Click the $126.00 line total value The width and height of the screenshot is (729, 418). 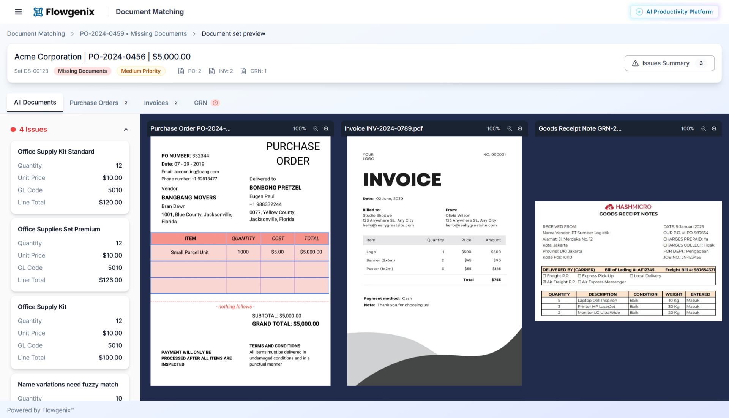pyautogui.click(x=110, y=280)
